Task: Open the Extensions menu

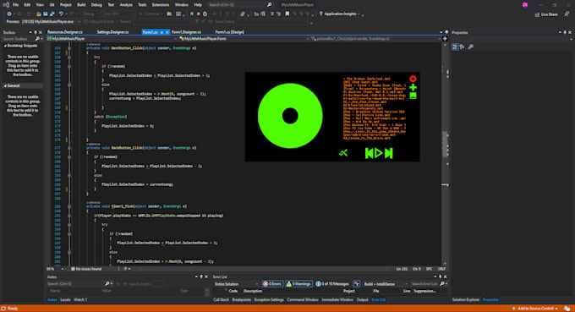Action: [x=161, y=5]
